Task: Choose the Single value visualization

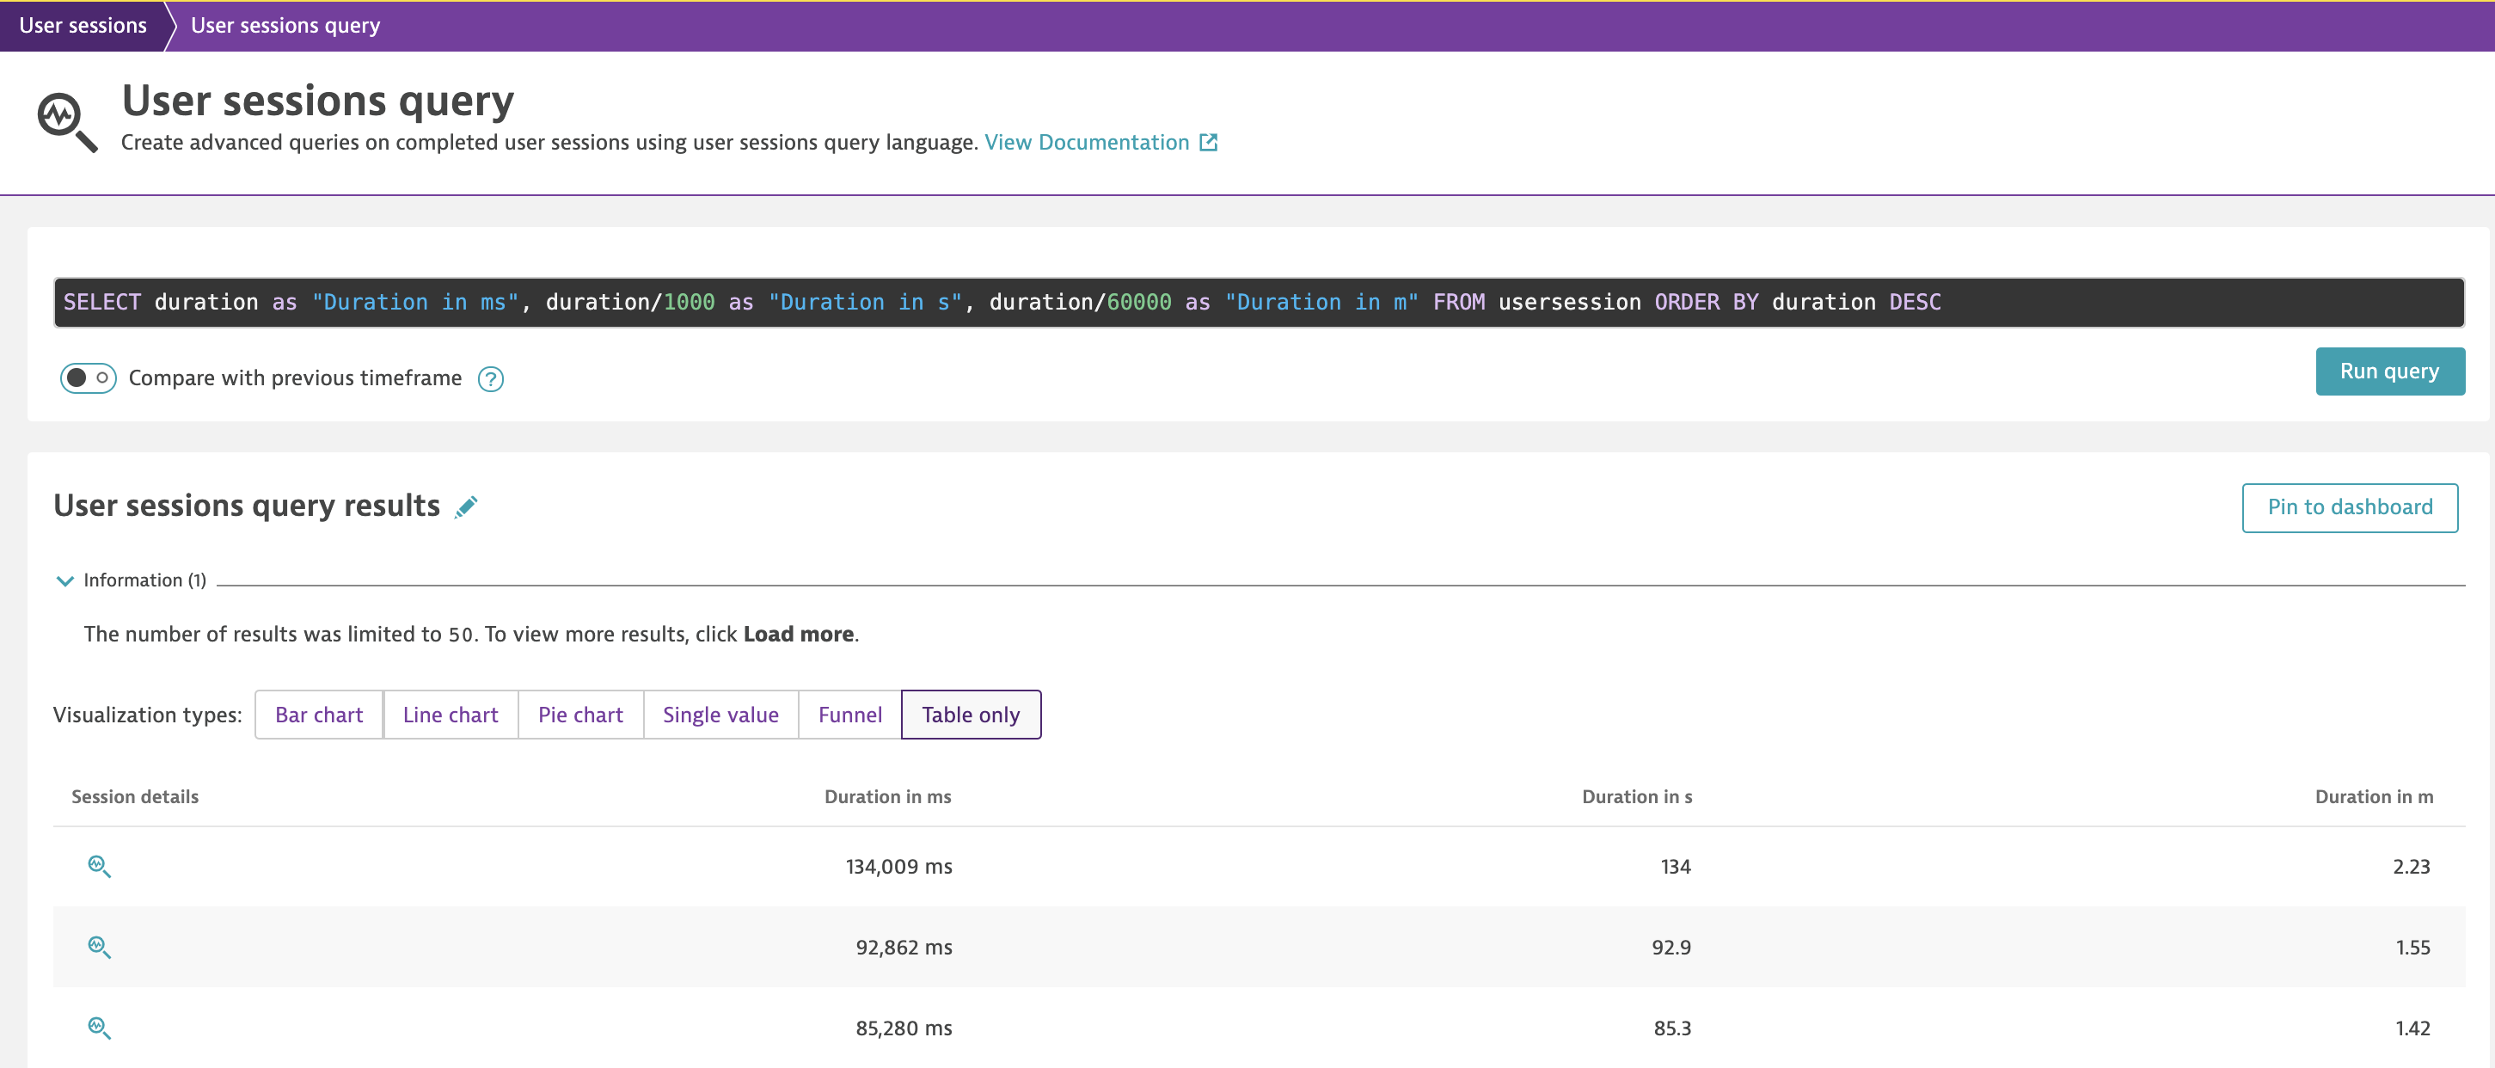Action: click(720, 715)
